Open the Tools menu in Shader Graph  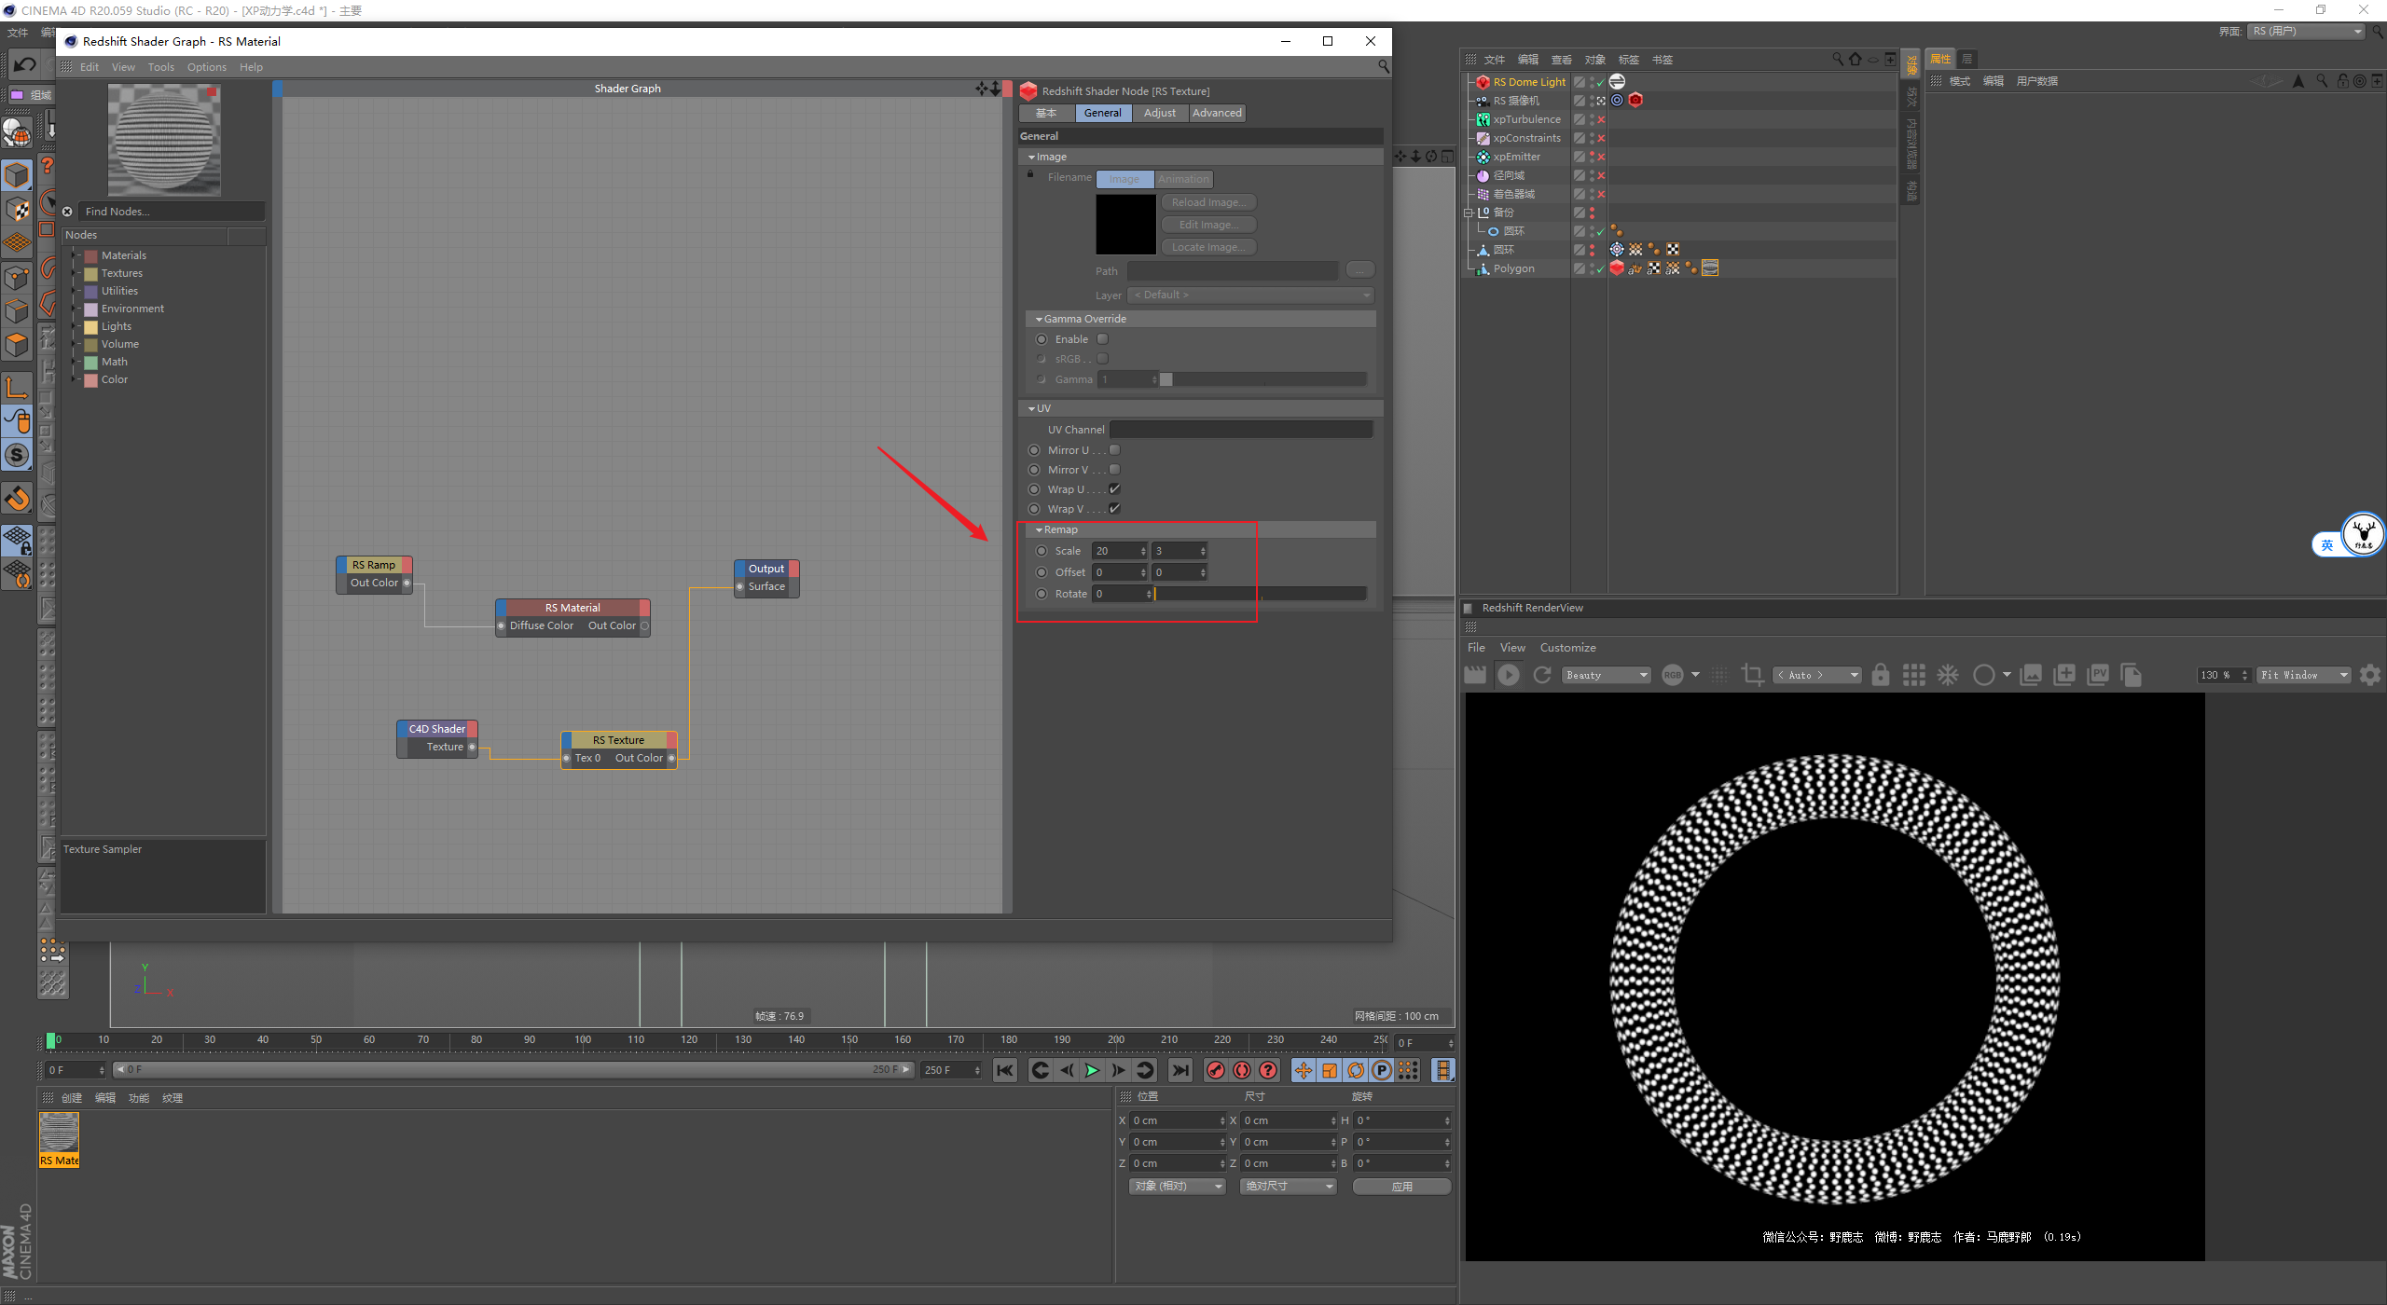point(160,67)
